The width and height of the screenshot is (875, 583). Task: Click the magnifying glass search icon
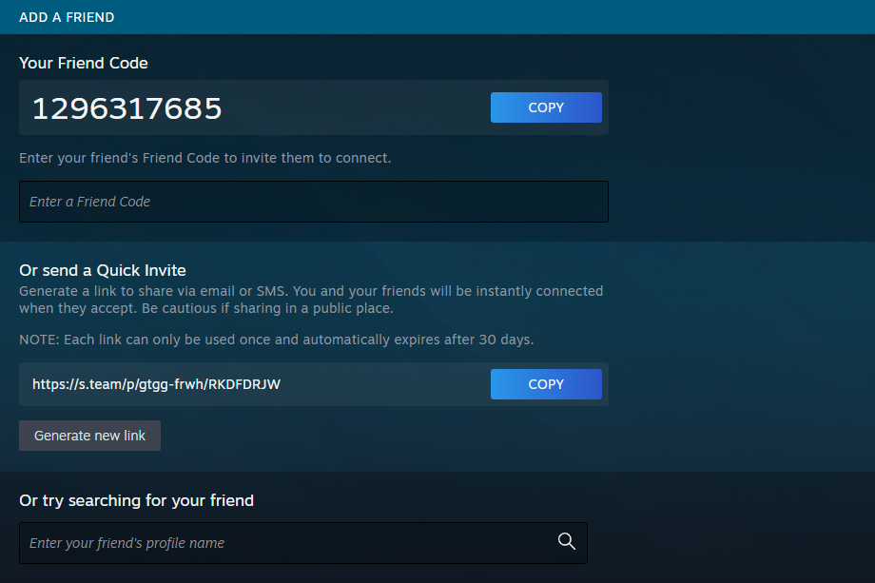567,542
